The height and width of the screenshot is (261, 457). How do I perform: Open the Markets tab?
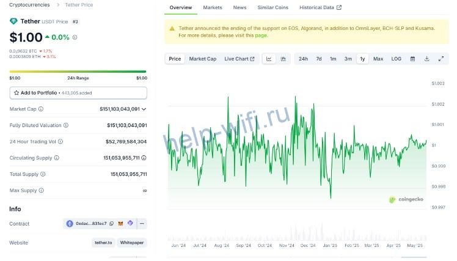(x=213, y=7)
